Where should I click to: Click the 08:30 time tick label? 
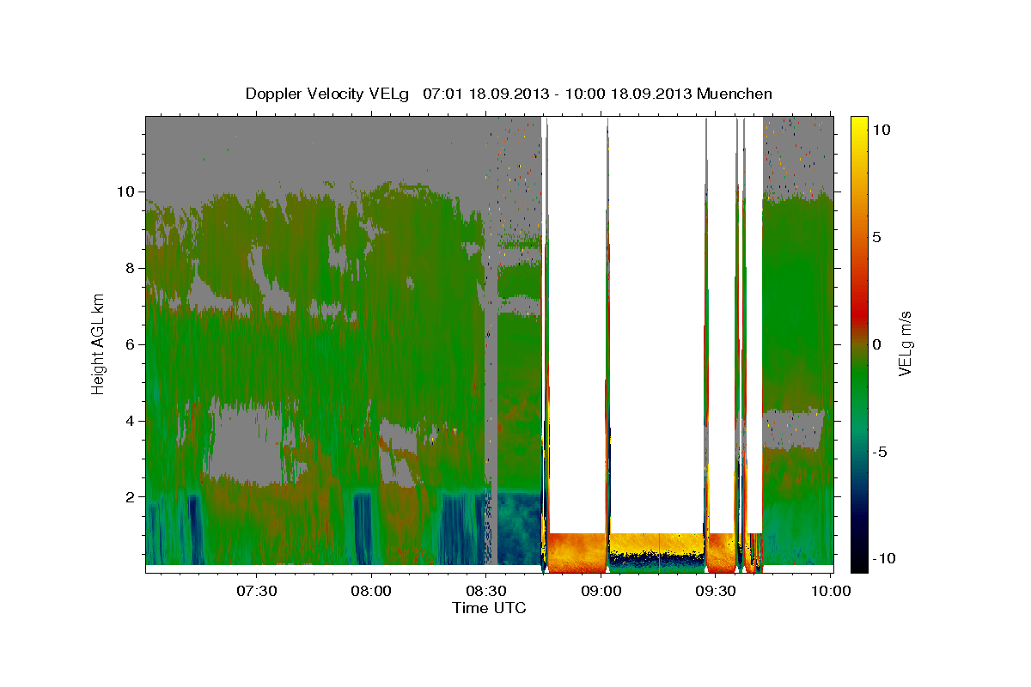(x=486, y=591)
